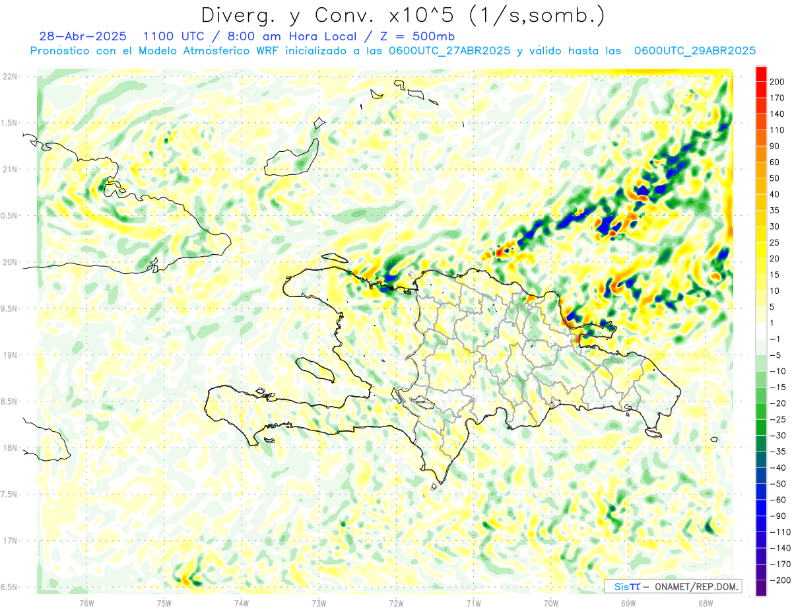Click the colorbar's bottom purple swatch below -200
This screenshot has height=612, width=792.
click(x=761, y=589)
